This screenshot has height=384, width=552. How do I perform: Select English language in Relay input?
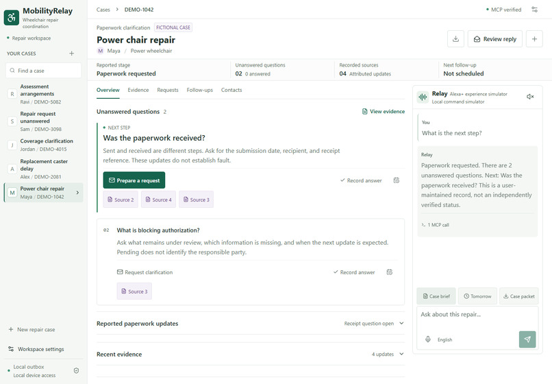coord(444,339)
